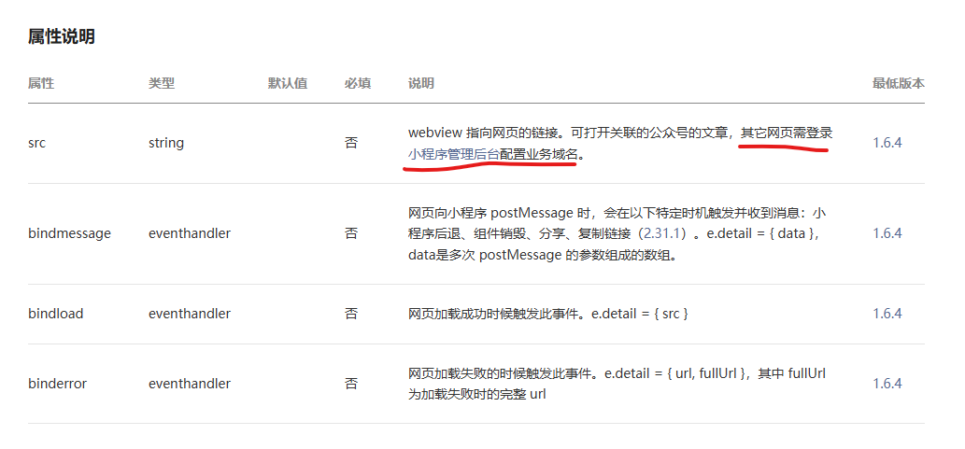Open version link 1.6.4 in src row

(887, 144)
